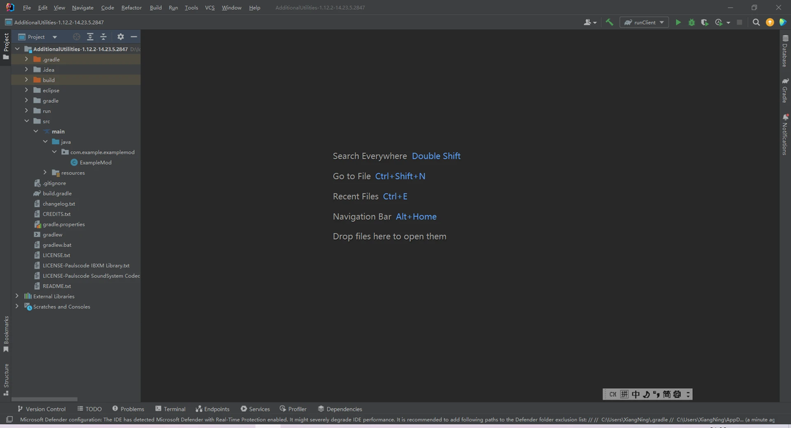
Task: Collapse the src folder
Action: coord(27,121)
